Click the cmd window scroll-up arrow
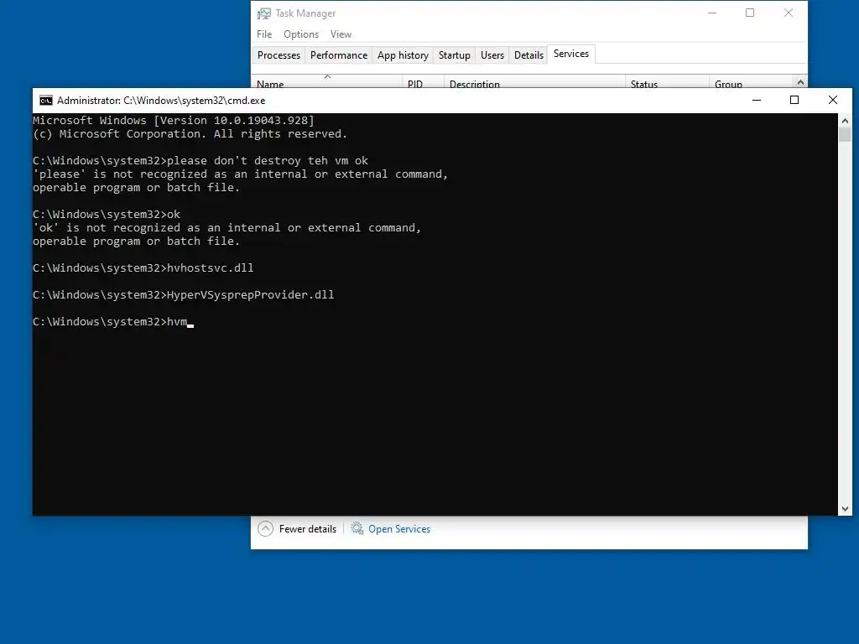 point(845,121)
